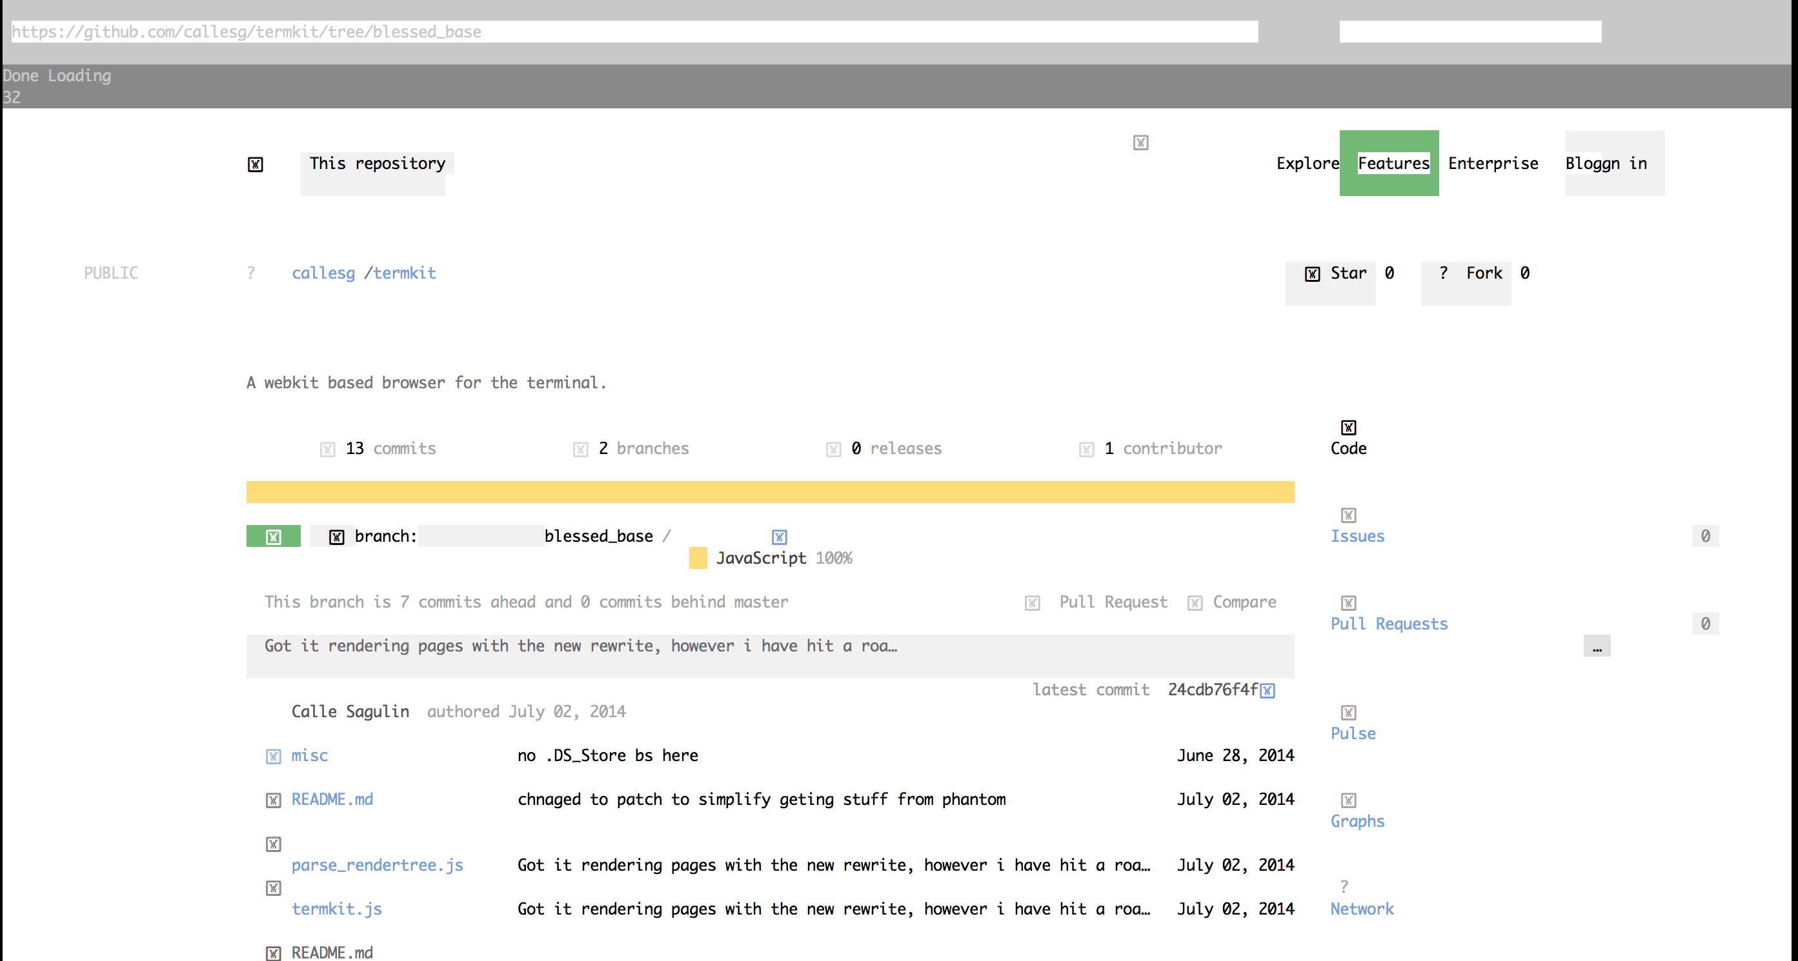Viewport: 1798px width, 961px height.
Task: Click the file icon above termkit.js
Action: coord(274,887)
